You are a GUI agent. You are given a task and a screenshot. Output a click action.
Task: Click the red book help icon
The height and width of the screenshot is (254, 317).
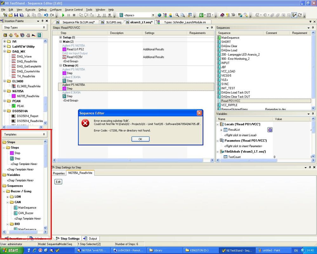pos(222,15)
